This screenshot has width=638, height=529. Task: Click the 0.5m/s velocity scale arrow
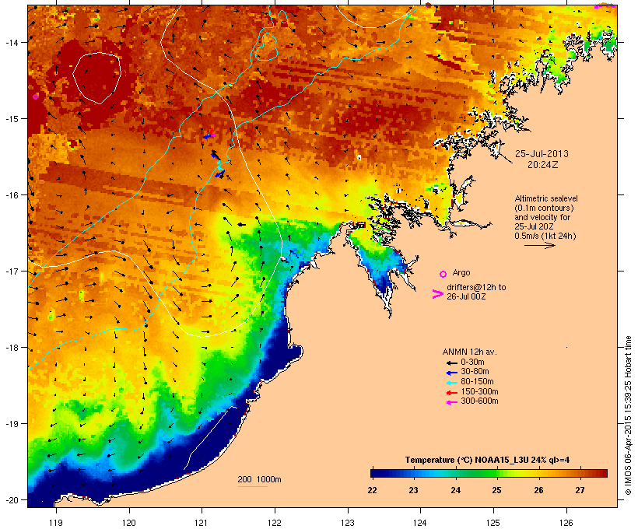pos(539,245)
